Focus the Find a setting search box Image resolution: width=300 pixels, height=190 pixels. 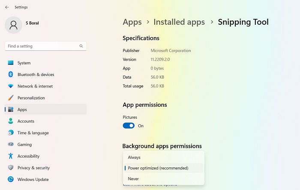pyautogui.click(x=45, y=46)
